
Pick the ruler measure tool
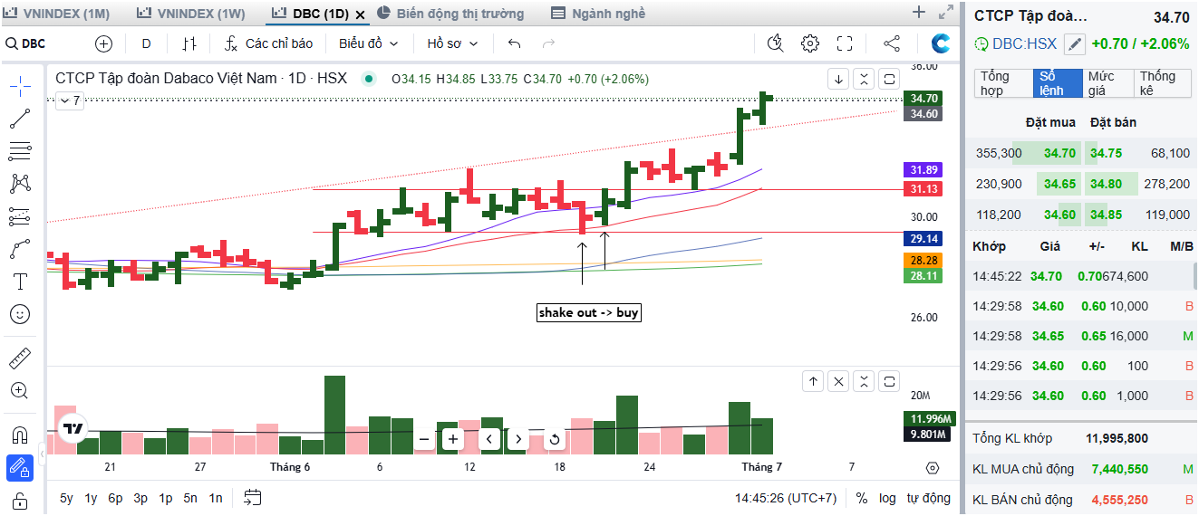tap(20, 358)
